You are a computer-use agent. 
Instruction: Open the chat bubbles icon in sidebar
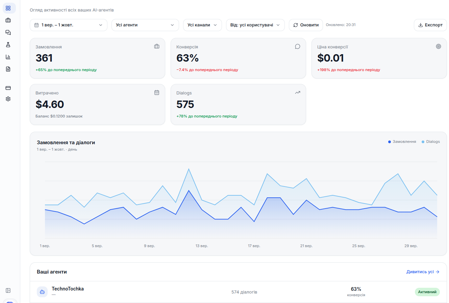(8, 33)
